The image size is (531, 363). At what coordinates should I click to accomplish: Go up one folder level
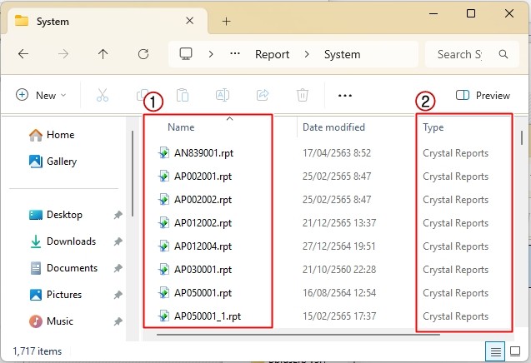pyautogui.click(x=103, y=54)
